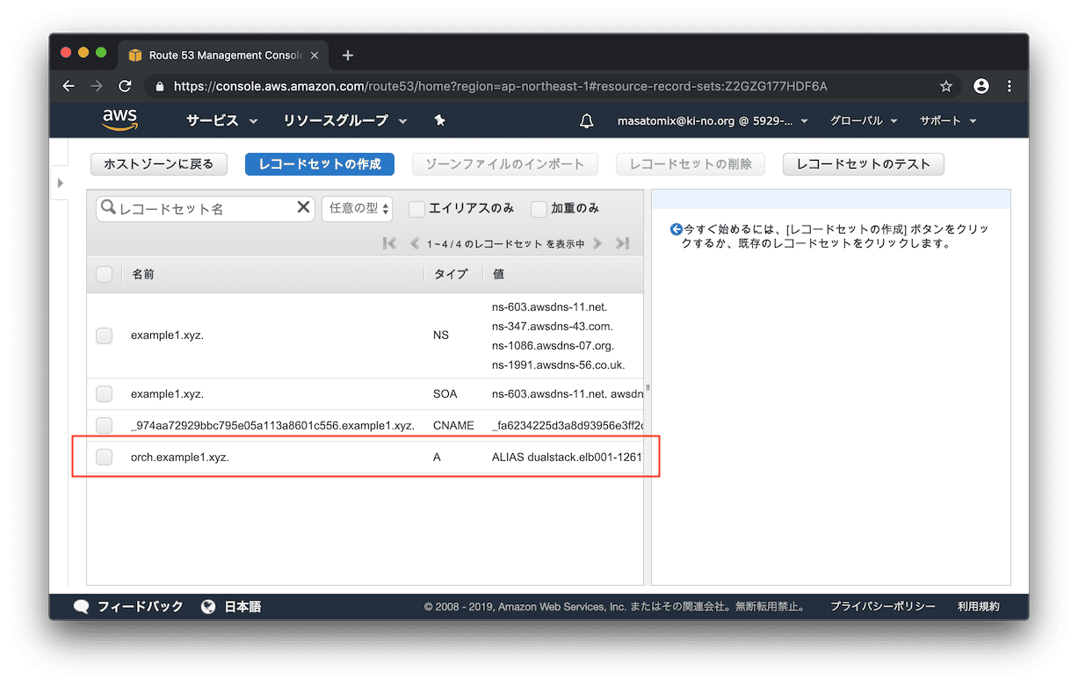
Task: Toggle the select-all records header checkbox
Action: [104, 274]
